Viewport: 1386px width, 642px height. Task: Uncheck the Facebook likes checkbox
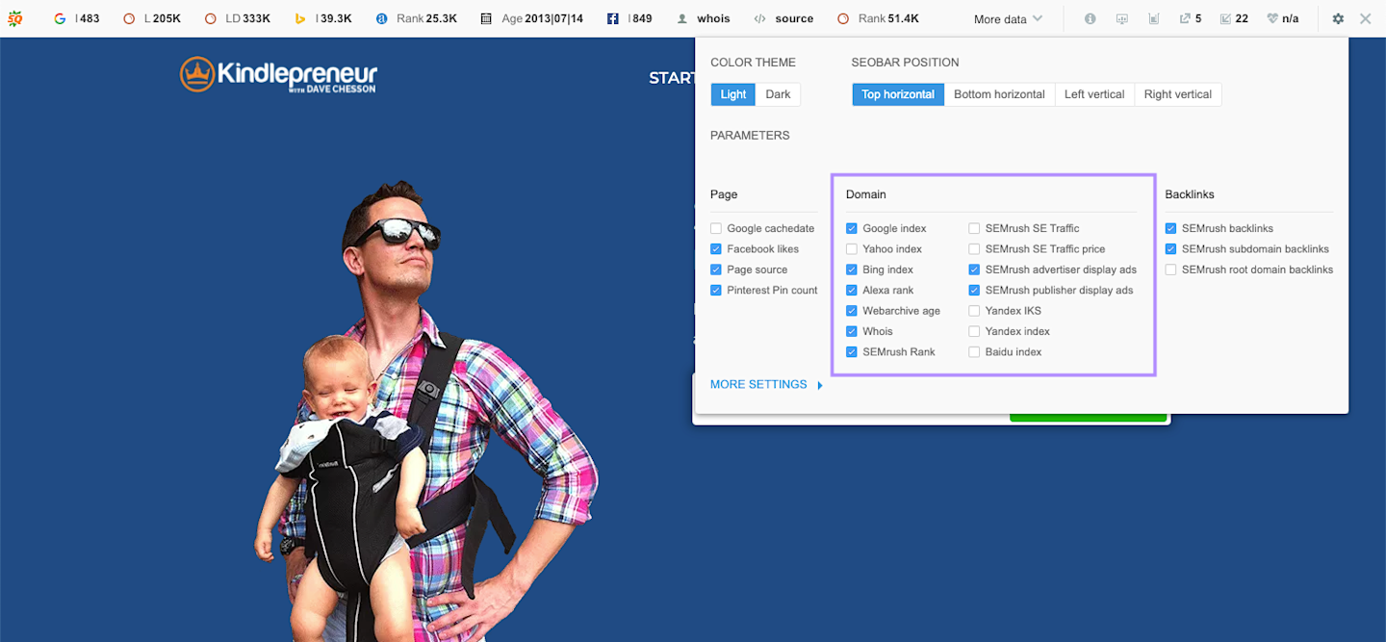click(716, 249)
